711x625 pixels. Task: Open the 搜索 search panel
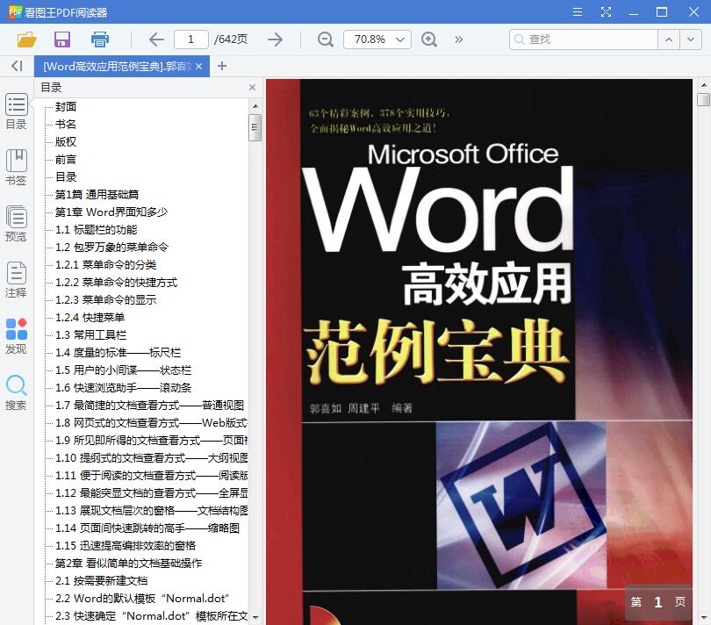[x=17, y=392]
